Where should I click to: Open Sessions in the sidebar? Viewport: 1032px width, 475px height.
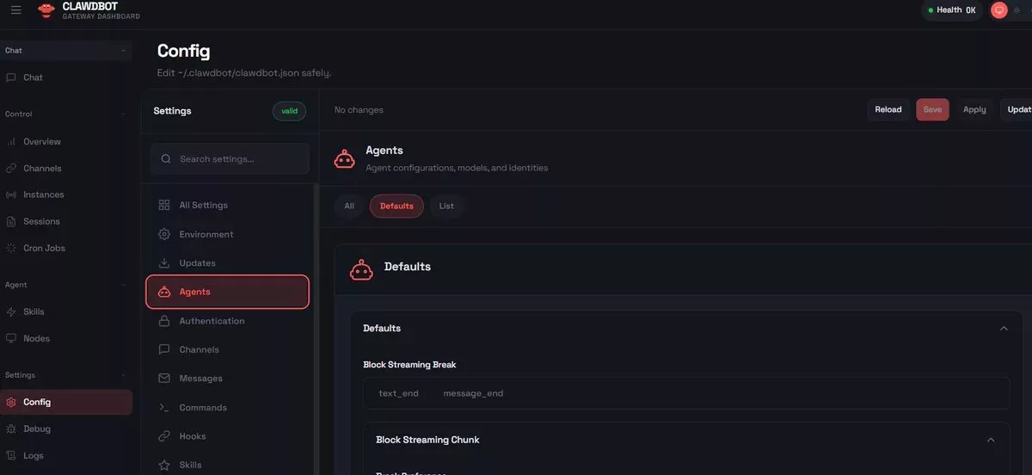coord(66,221)
